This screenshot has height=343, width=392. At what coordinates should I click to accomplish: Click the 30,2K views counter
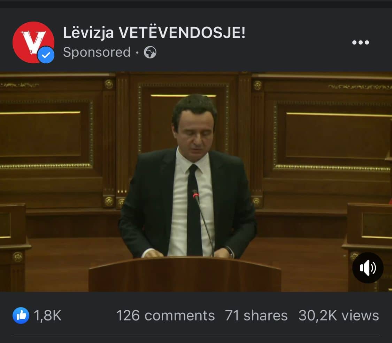coord(339,316)
